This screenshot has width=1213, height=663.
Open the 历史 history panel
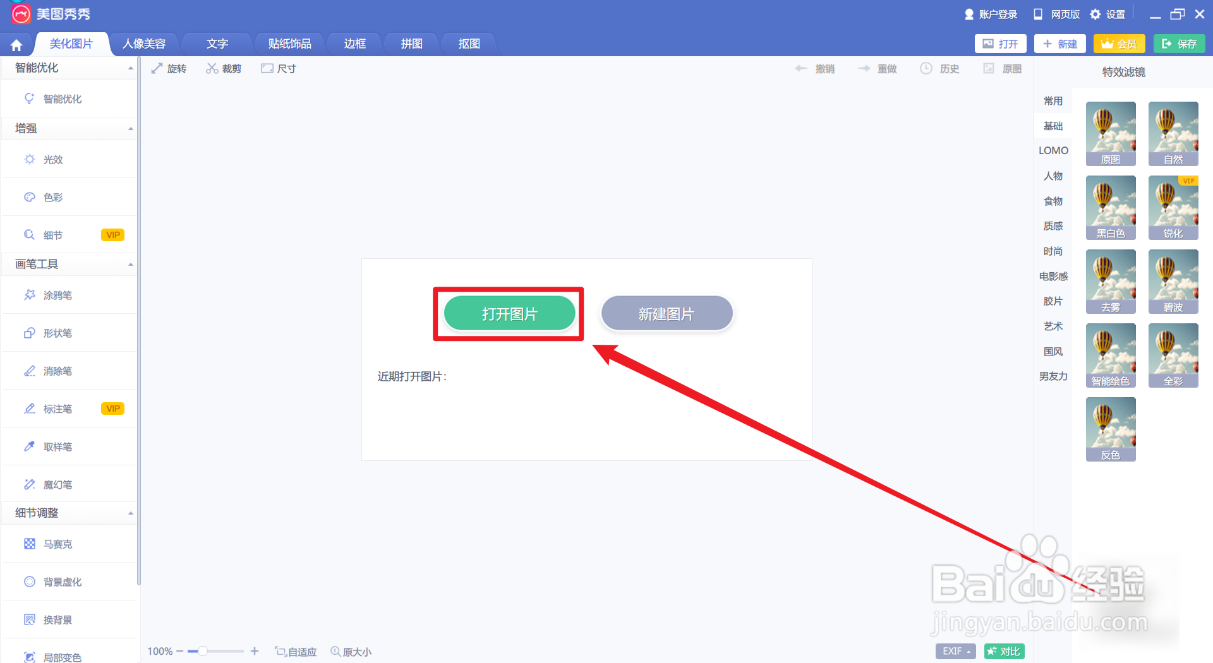pos(940,68)
